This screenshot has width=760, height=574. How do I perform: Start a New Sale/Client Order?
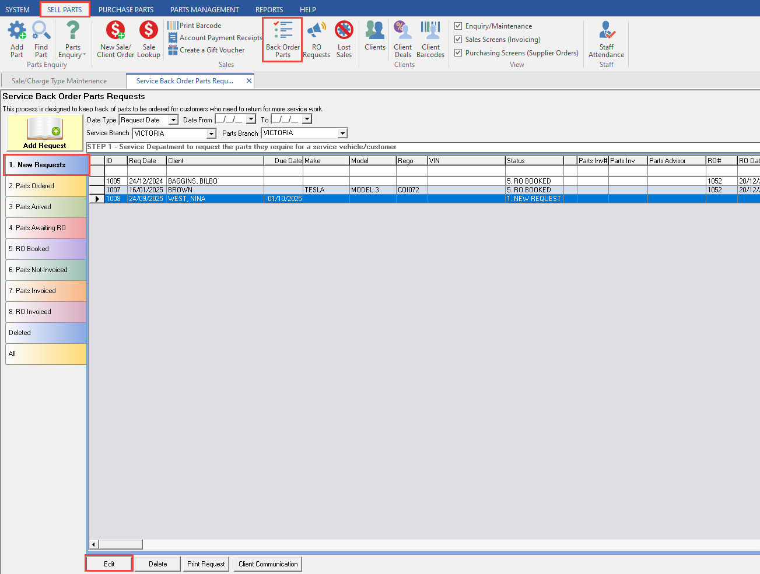click(115, 39)
